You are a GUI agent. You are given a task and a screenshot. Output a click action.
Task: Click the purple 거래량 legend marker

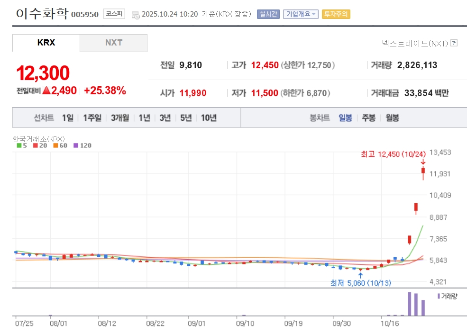(439, 296)
